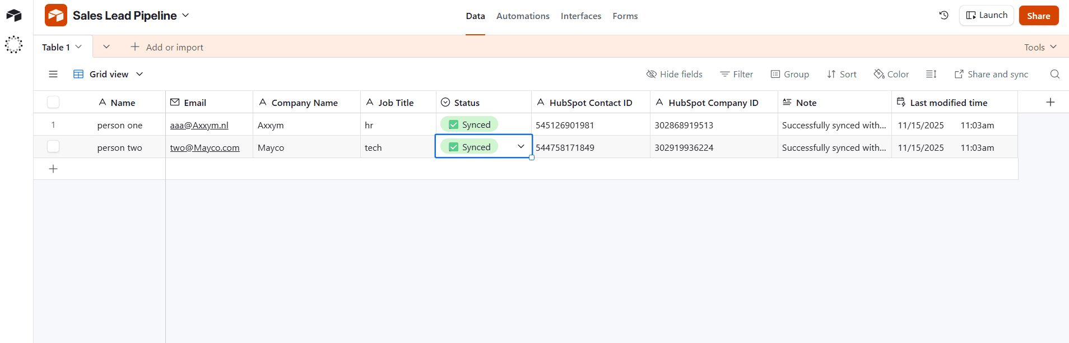This screenshot has width=1069, height=343.
Task: Open the Color records option
Action: pyautogui.click(x=891, y=74)
